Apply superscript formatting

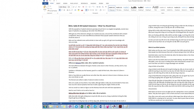coord(72,10)
